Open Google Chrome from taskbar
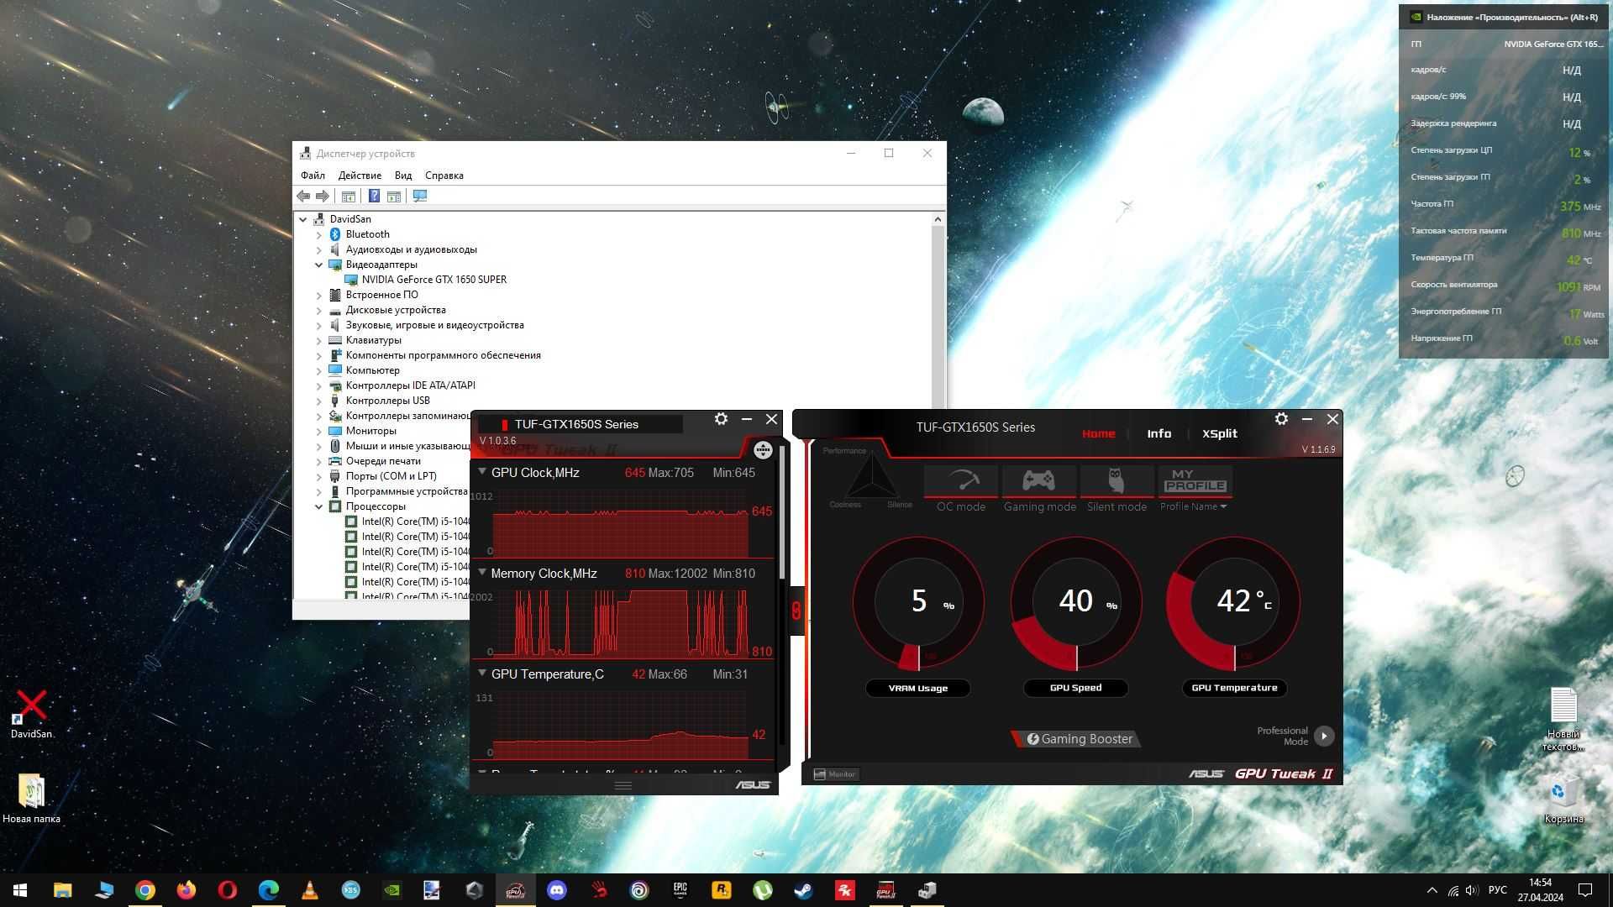Screen dimensions: 1613x907 145,890
